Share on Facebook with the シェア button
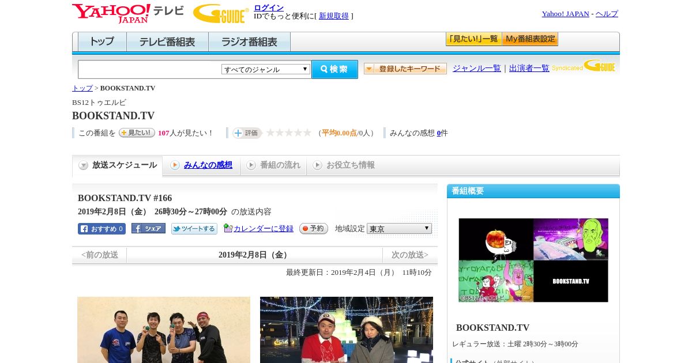692x363 pixels. (148, 228)
